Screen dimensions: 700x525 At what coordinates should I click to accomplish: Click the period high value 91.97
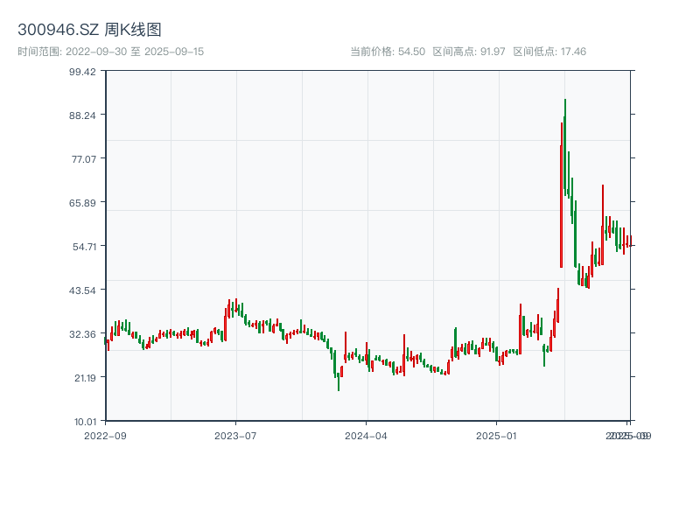(x=493, y=52)
